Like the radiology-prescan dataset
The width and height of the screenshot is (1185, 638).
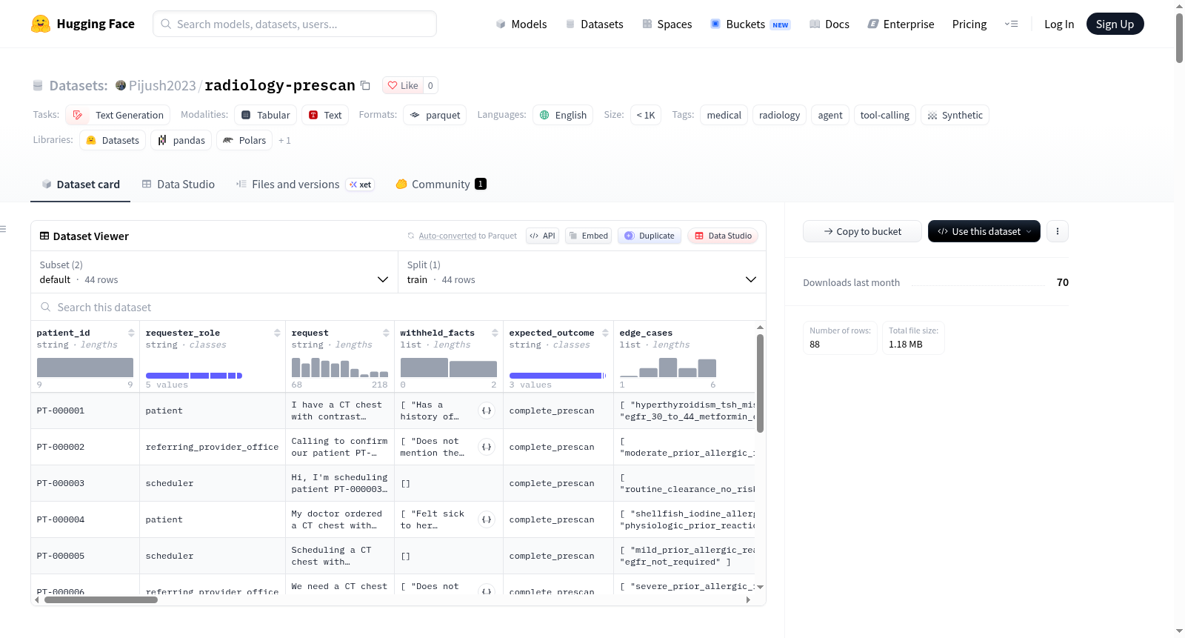[x=403, y=85]
